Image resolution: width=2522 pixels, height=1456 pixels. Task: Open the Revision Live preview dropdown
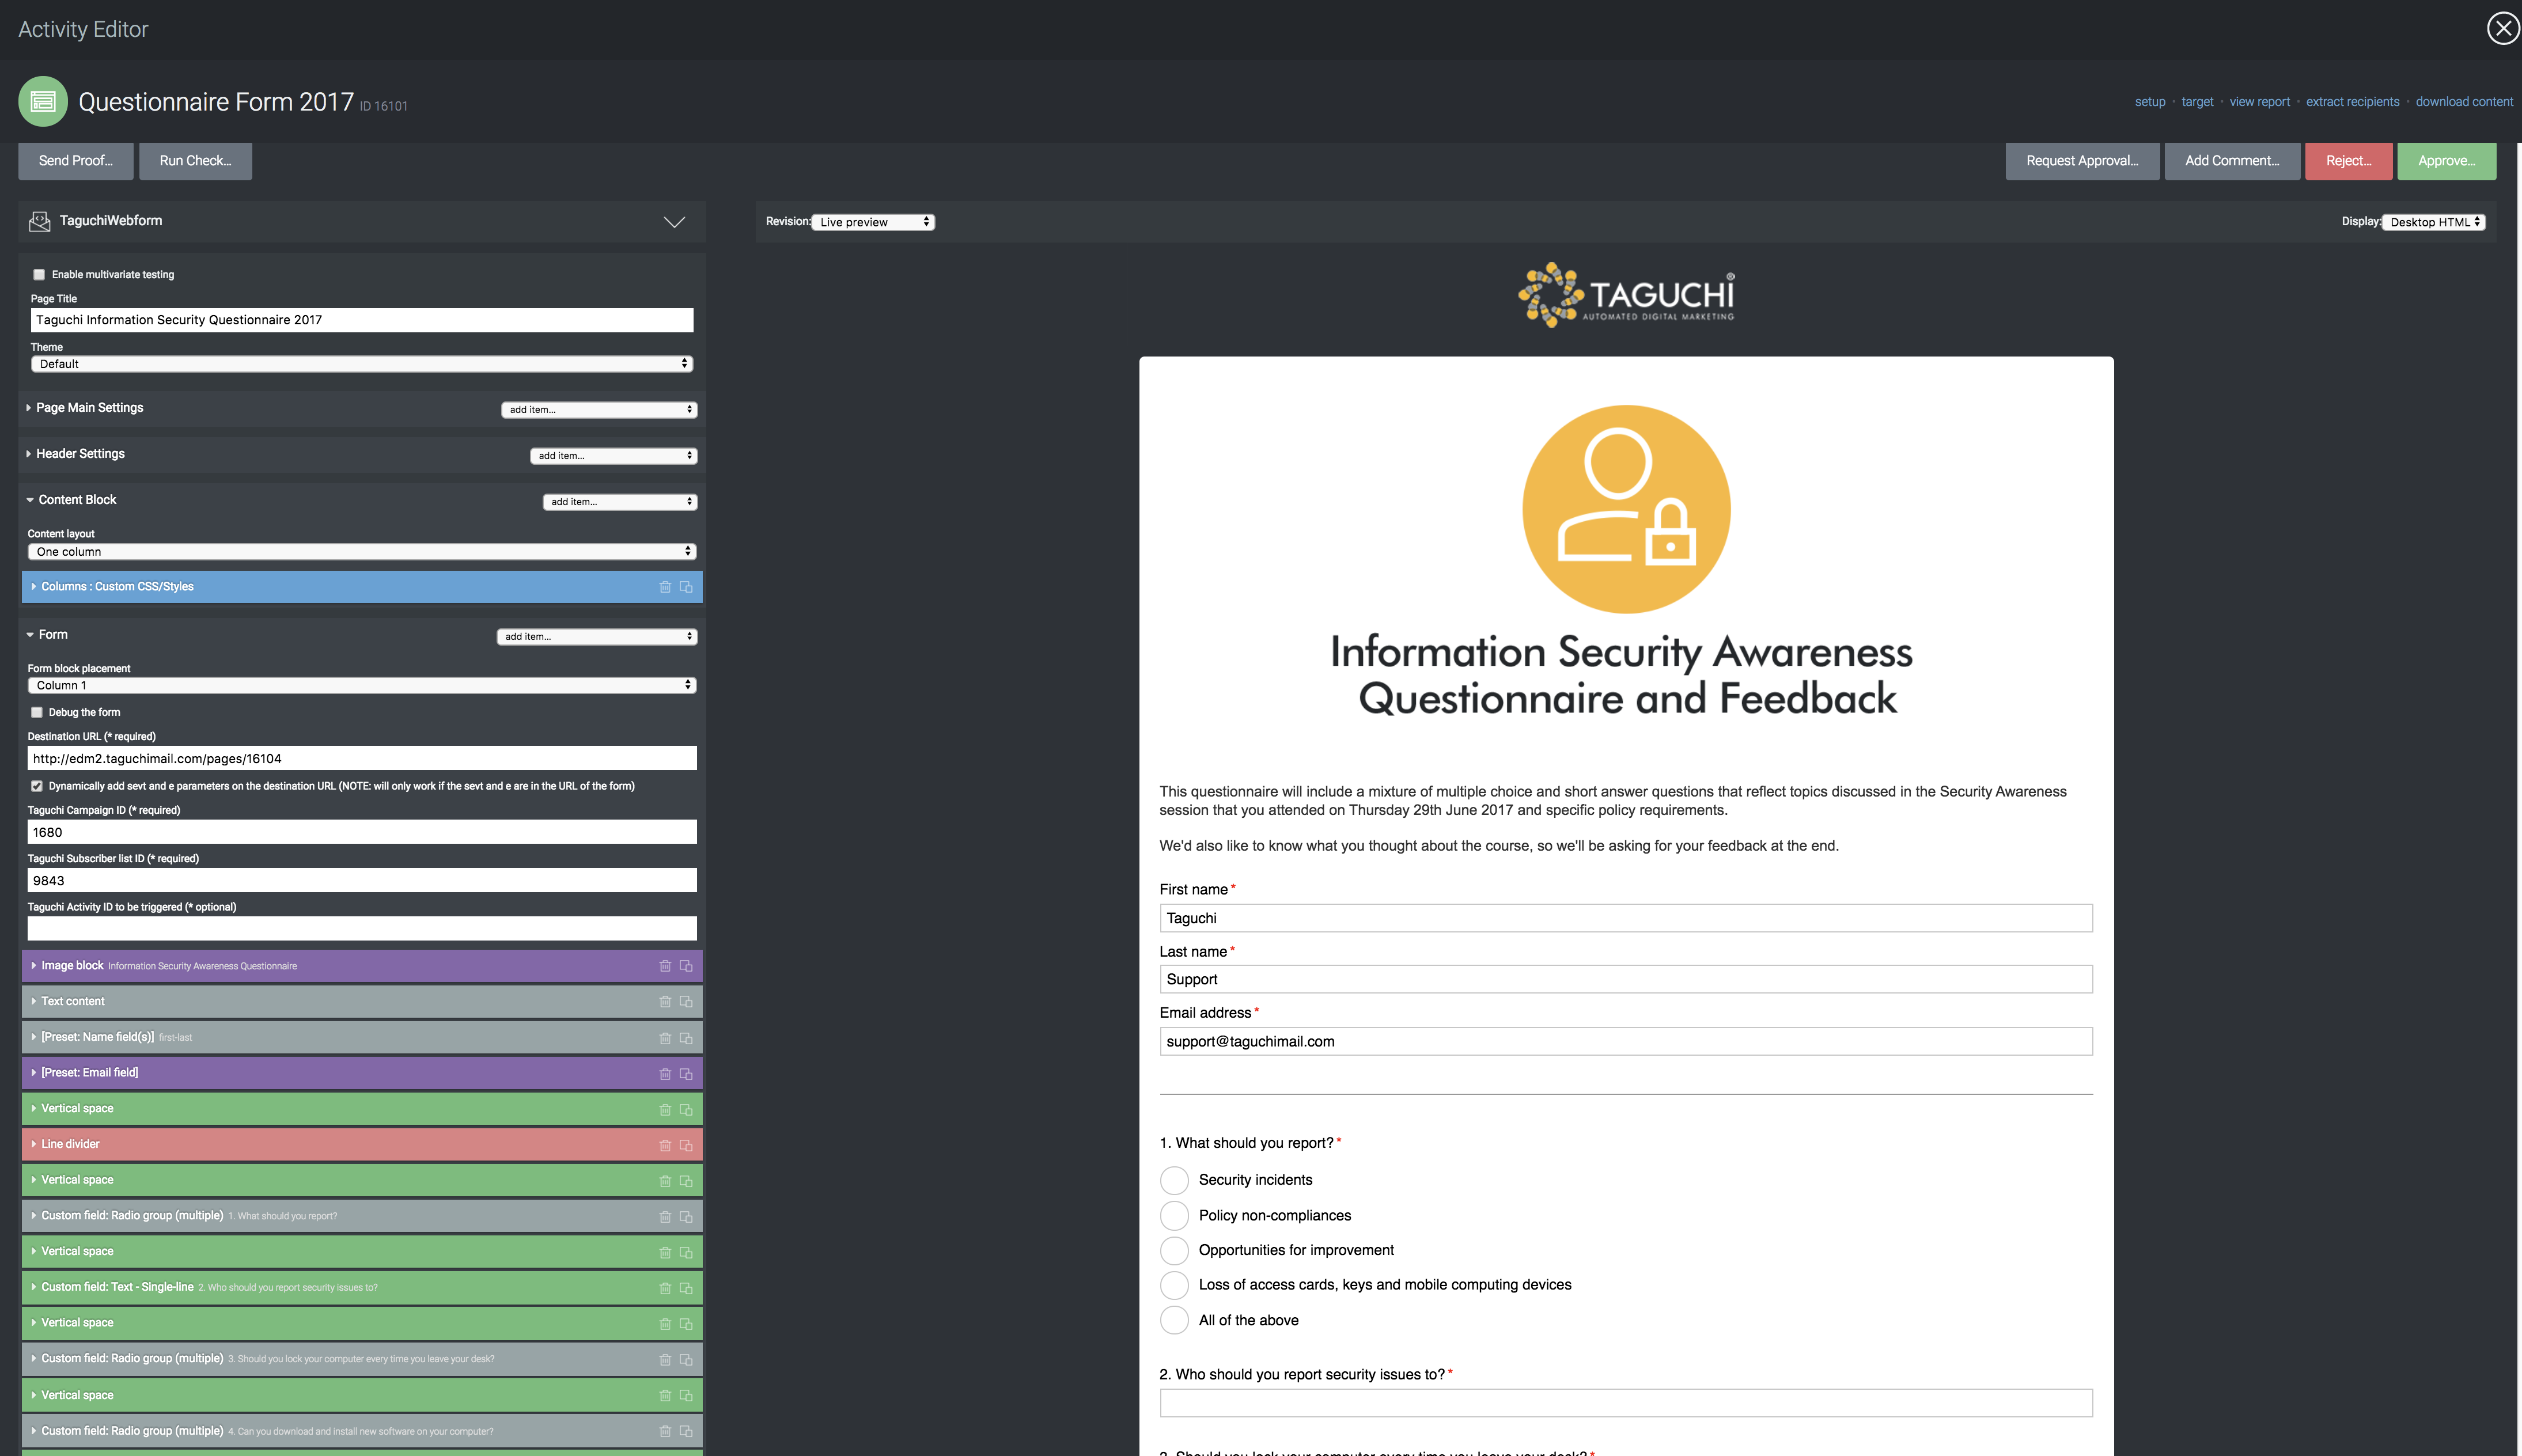coord(873,222)
